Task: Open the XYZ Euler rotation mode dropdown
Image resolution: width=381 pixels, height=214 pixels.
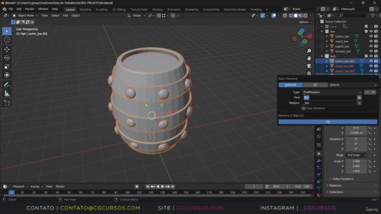Action: pos(356,155)
